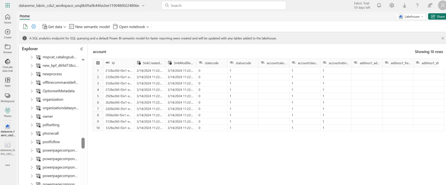446x185 pixels.
Task: Click the download icon in header
Action: point(405,5)
